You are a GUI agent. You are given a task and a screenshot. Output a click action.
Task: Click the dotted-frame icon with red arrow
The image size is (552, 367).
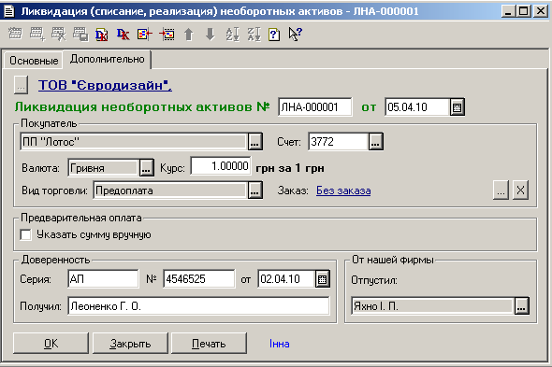tap(167, 35)
